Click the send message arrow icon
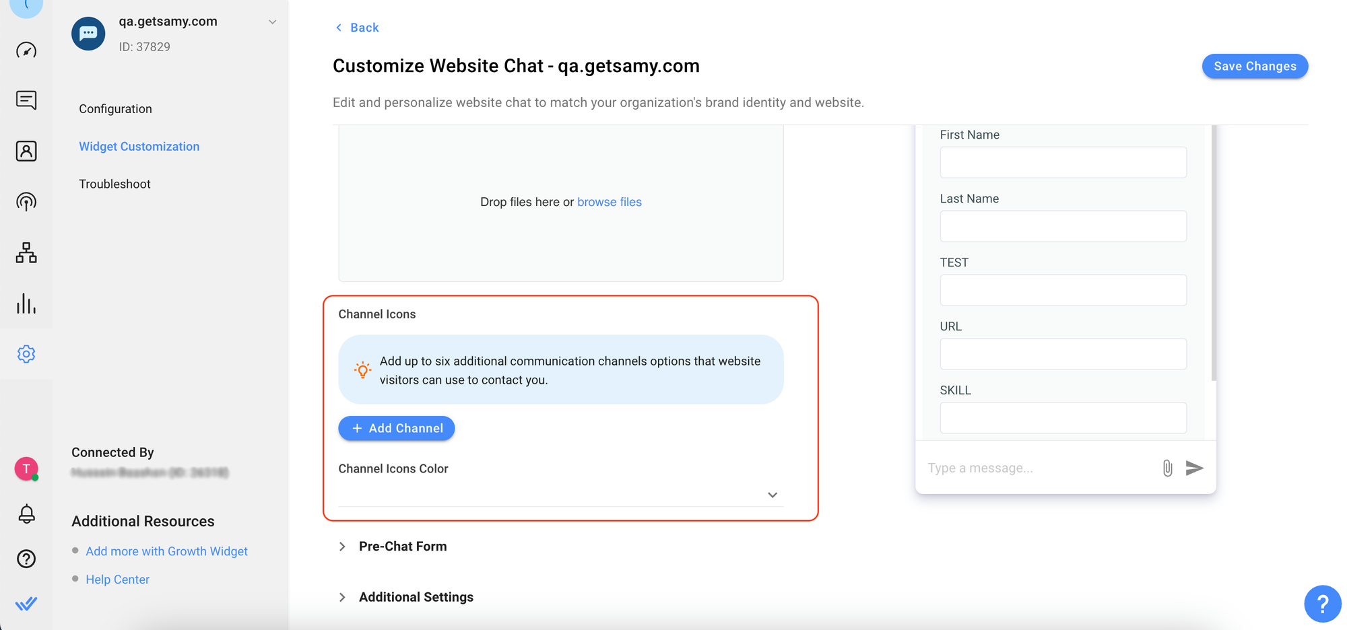The height and width of the screenshot is (630, 1347). [1194, 468]
